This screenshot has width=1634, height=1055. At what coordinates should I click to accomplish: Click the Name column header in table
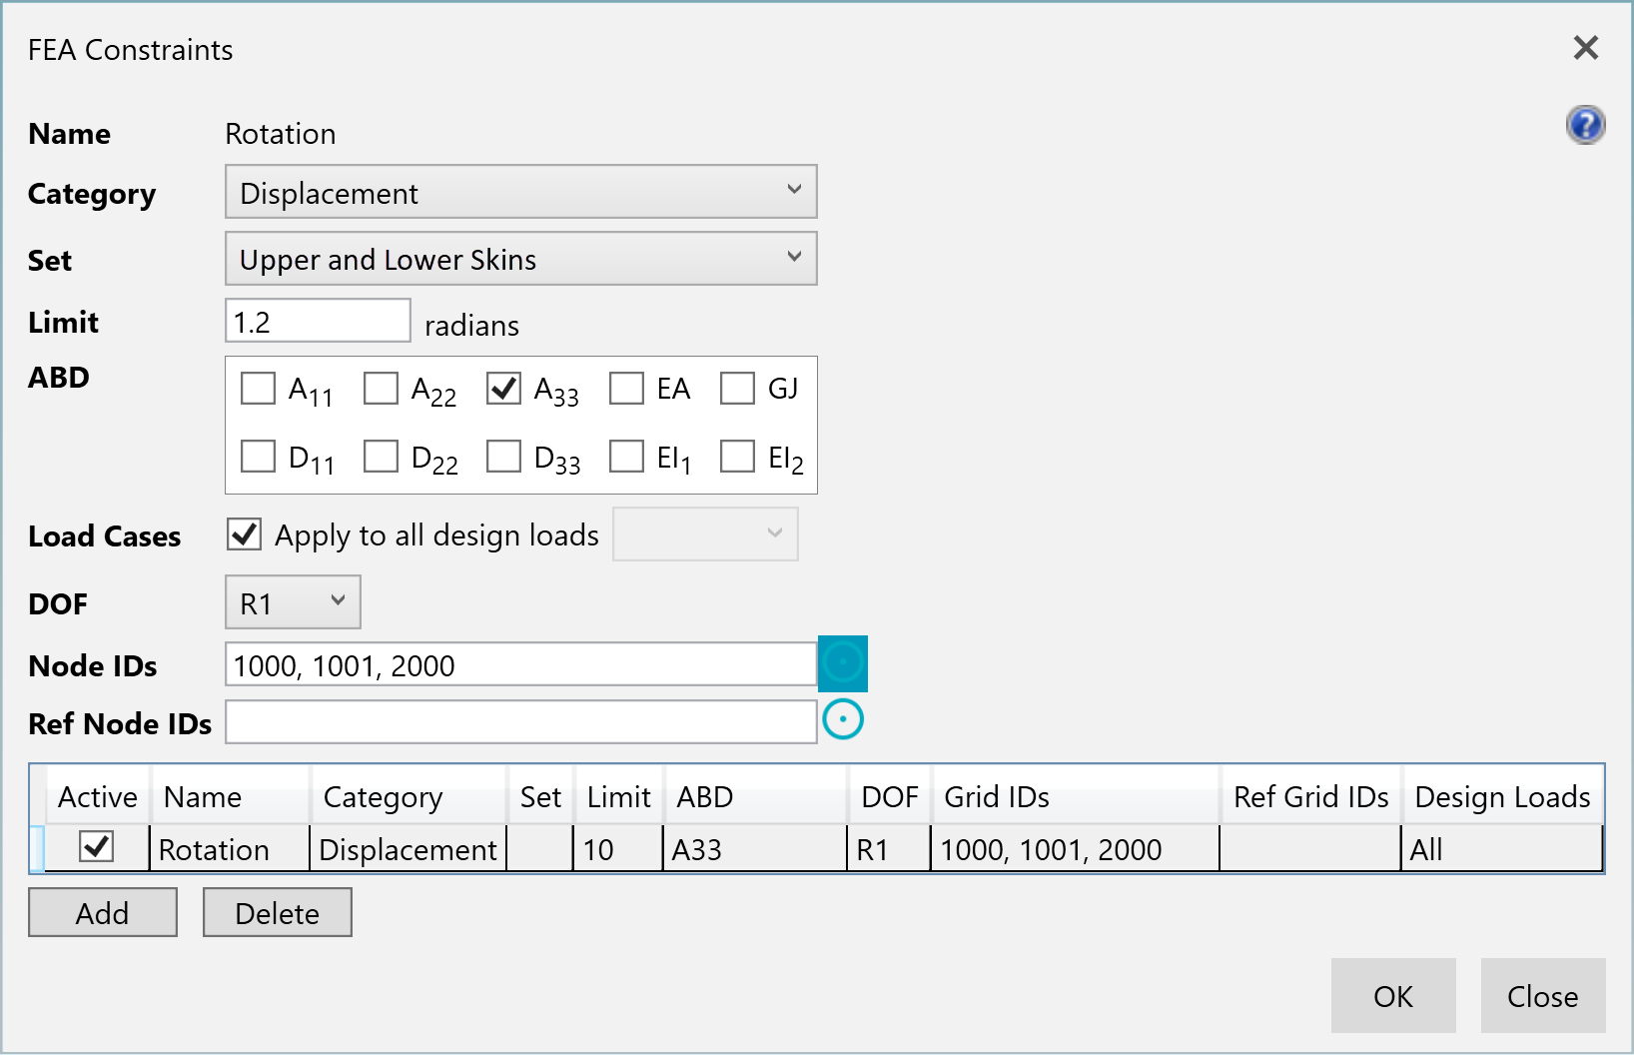230,796
